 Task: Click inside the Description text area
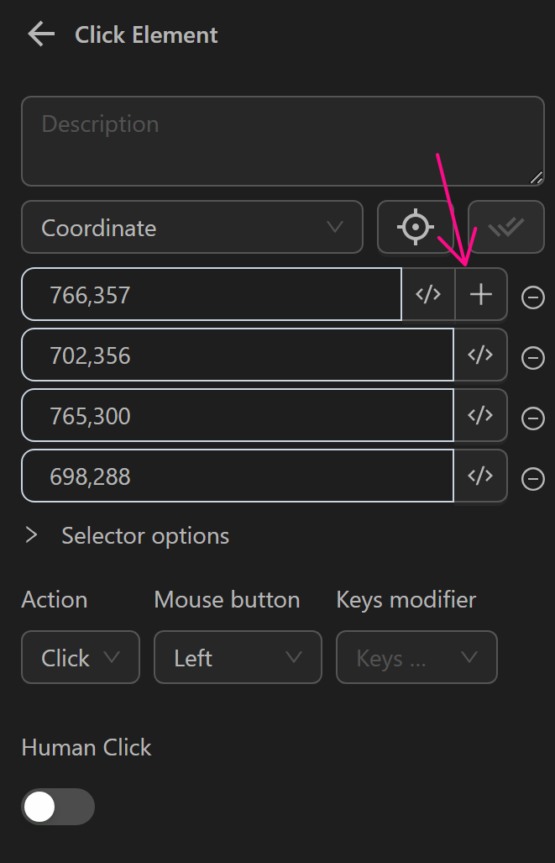coord(282,140)
